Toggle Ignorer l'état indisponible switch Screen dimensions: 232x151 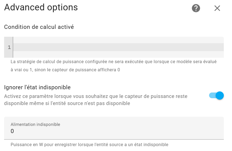tap(216, 95)
